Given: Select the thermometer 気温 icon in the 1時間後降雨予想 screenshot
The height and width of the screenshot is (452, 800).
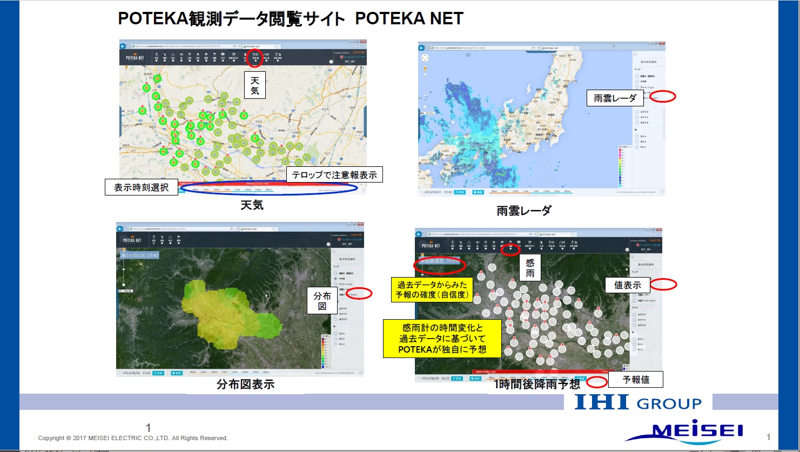Looking at the screenshot, I should [x=453, y=244].
